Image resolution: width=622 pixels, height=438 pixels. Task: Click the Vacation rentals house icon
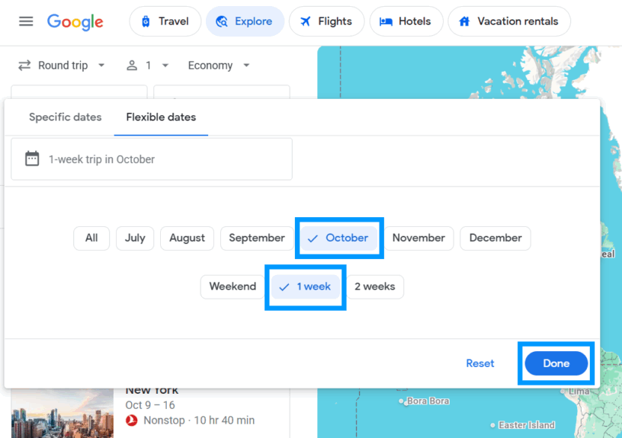coord(464,21)
